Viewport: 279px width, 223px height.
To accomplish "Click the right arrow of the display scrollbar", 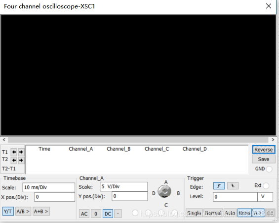I will tap(273, 140).
